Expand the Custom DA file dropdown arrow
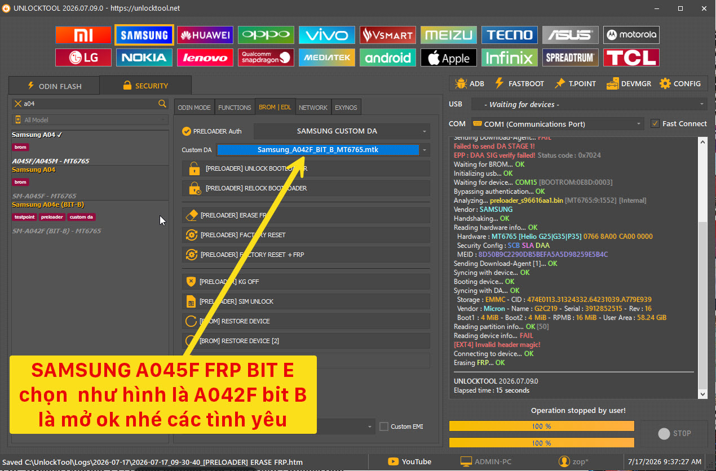 pyautogui.click(x=425, y=150)
